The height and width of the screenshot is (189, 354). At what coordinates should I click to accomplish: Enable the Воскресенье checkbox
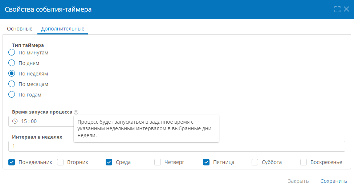[304, 162]
